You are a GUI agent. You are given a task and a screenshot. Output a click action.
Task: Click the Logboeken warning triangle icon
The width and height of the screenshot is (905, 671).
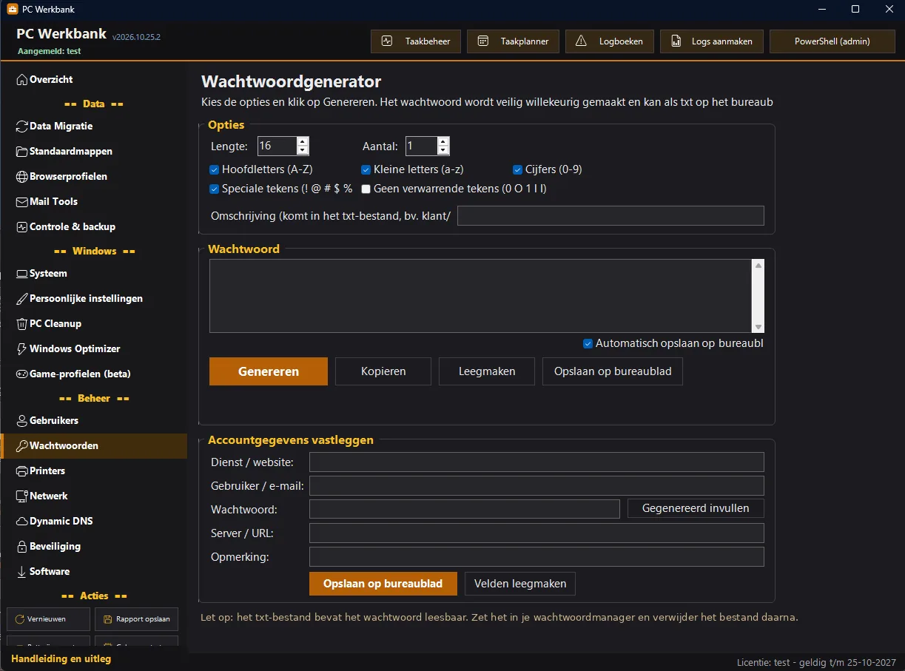click(581, 41)
